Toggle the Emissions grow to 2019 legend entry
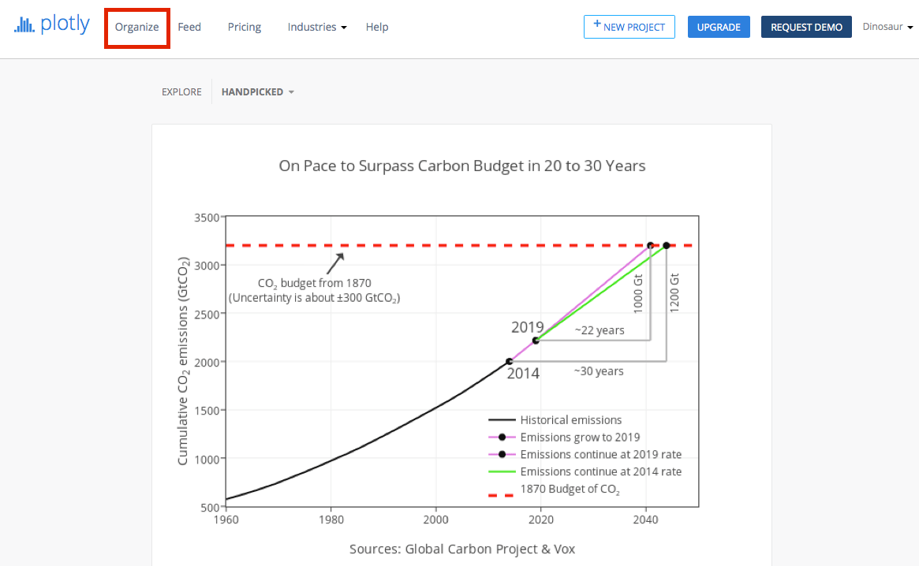Image resolution: width=919 pixels, height=566 pixels. [580, 437]
